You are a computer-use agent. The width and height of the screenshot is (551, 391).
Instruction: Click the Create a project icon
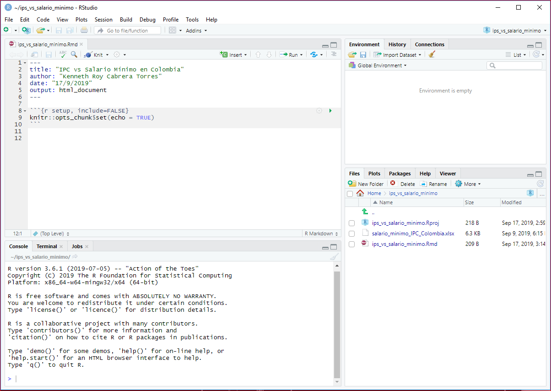click(26, 30)
